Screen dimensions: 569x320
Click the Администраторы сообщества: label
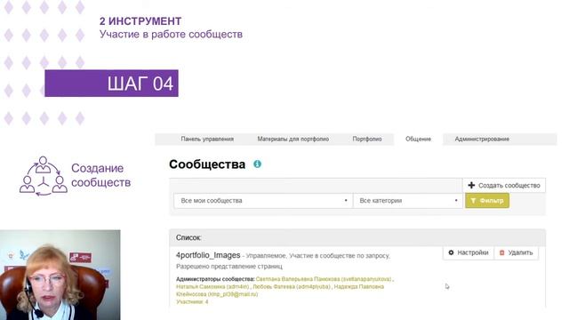point(215,279)
